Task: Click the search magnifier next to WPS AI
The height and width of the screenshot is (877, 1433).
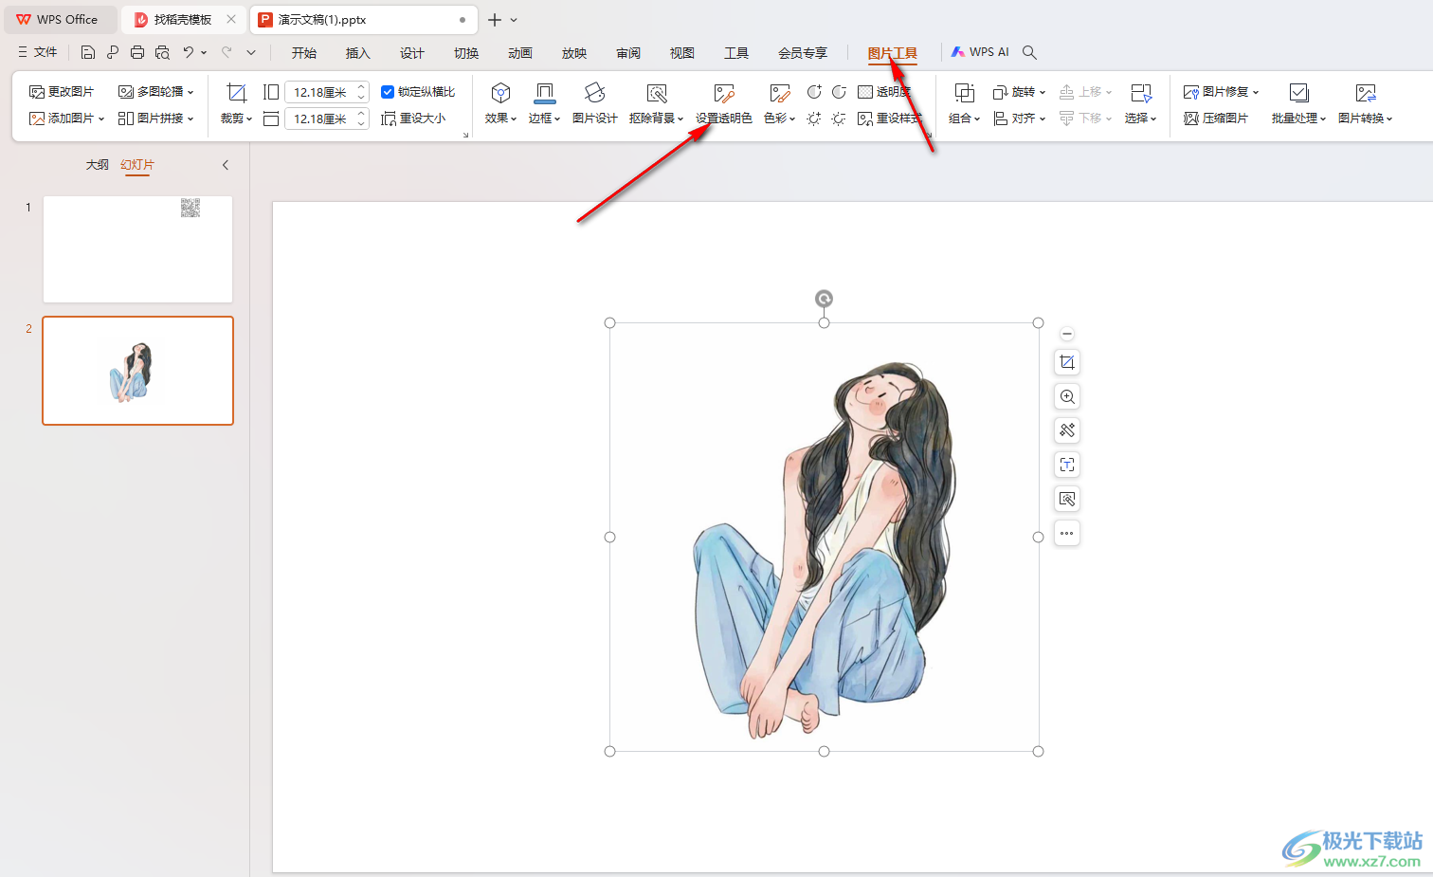Action: point(1030,52)
